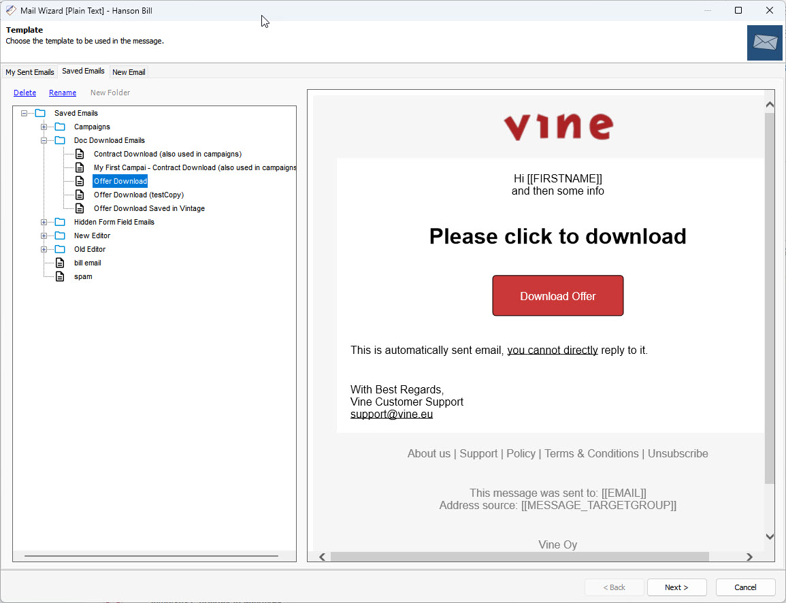Open the New Email tab
The width and height of the screenshot is (786, 603).
pos(129,72)
